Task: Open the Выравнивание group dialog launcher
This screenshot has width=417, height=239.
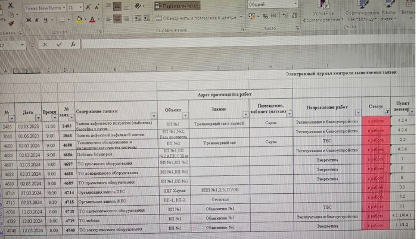Action: [x=242, y=30]
